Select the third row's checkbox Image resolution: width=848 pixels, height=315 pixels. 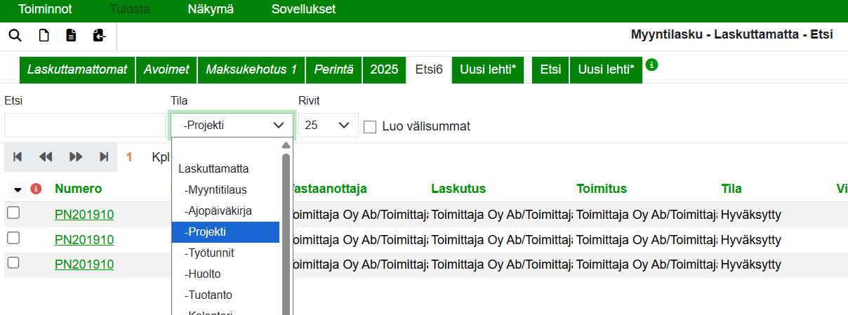coord(13,264)
